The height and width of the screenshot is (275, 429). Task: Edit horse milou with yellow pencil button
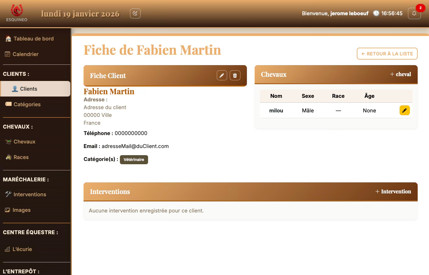click(x=404, y=110)
